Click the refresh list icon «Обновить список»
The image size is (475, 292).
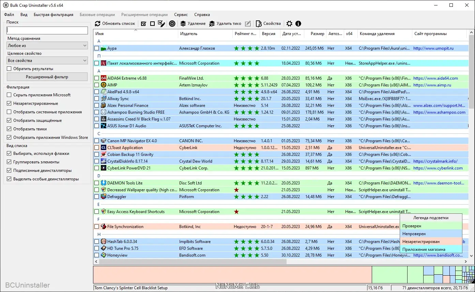click(x=98, y=23)
